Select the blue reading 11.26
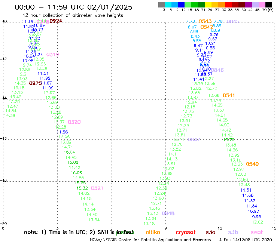This screenshot has width=277, height=243. pyautogui.click(x=63, y=132)
